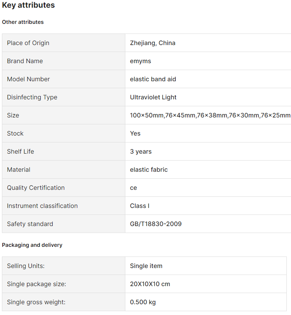Click the Key attributes heading
Viewport: 291px width, 315px height.
28,5
